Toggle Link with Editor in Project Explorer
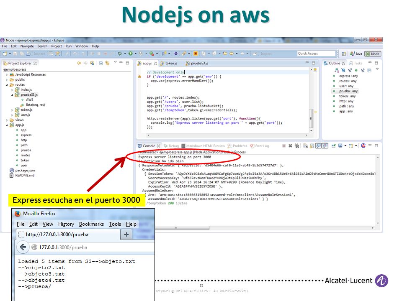 click(107, 63)
